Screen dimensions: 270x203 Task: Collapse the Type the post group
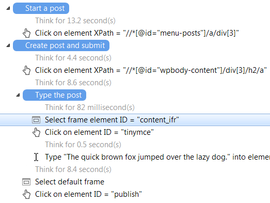[x=18, y=95]
